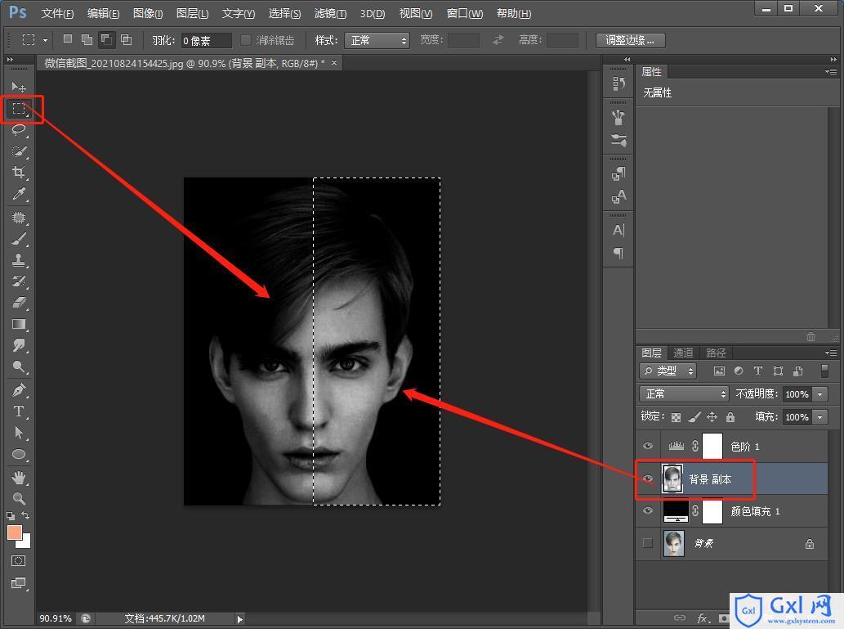Show the hidden 背景 layer
Image resolution: width=844 pixels, height=629 pixels.
pyautogui.click(x=648, y=543)
